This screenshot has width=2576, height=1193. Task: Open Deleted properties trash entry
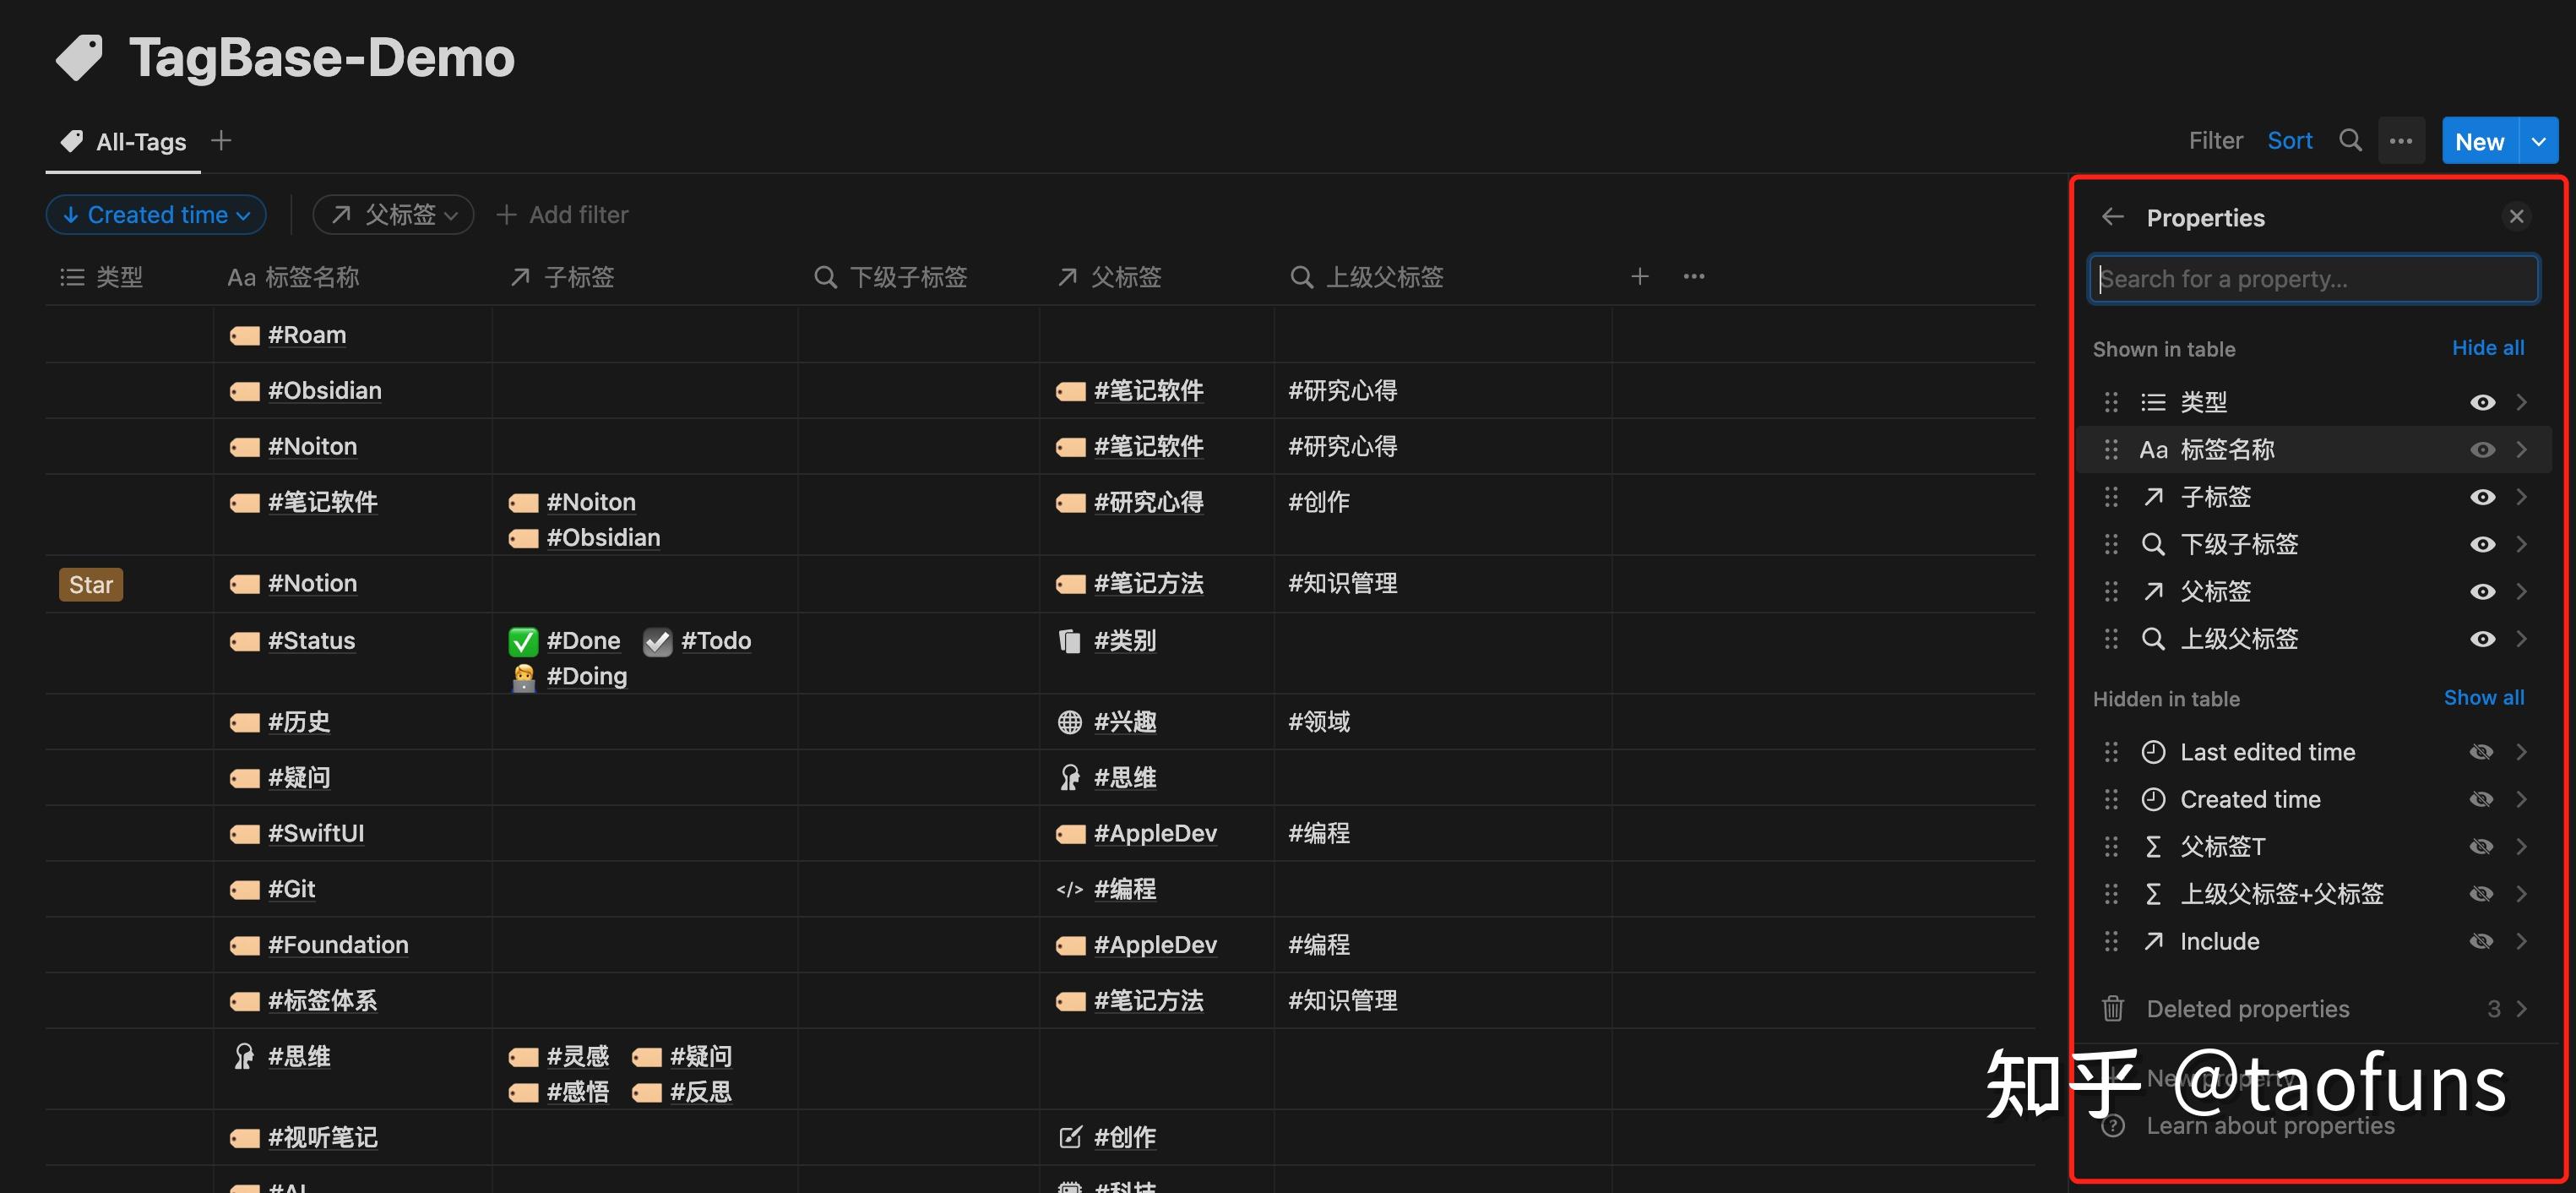[2247, 1008]
